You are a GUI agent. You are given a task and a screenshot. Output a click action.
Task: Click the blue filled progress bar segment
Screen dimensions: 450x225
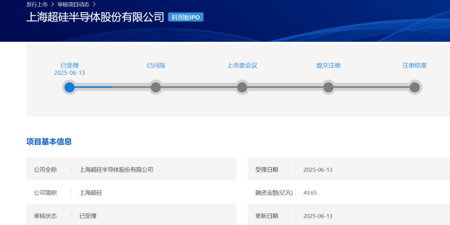pos(94,87)
